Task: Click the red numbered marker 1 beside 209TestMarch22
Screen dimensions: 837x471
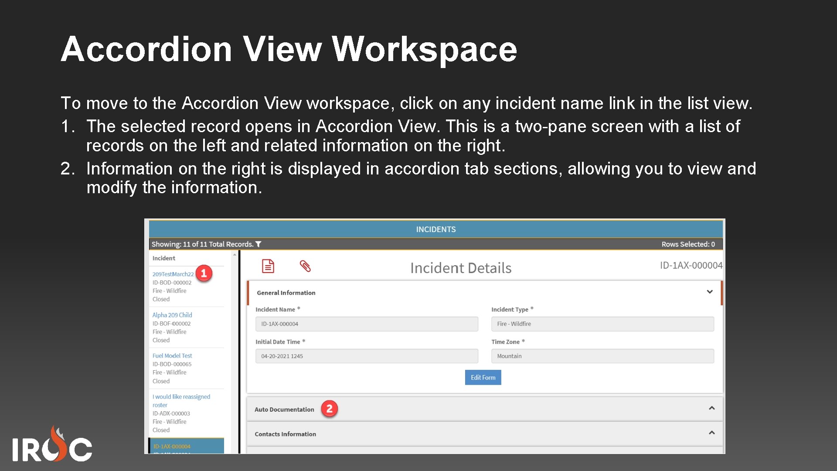Action: 203,273
